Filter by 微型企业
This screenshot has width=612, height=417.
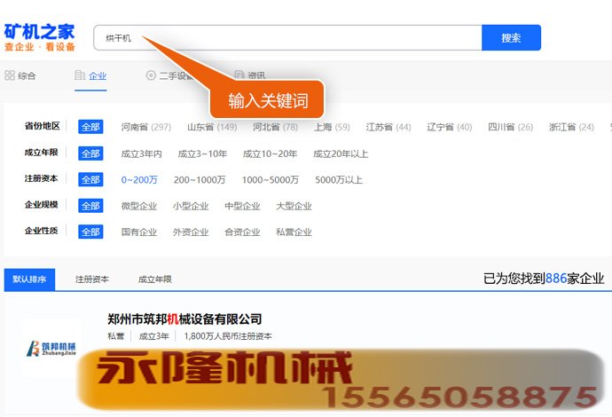click(139, 206)
